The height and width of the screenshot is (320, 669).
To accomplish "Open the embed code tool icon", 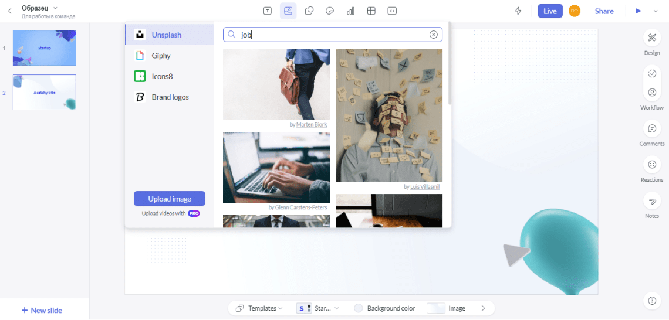I will click(x=391, y=11).
